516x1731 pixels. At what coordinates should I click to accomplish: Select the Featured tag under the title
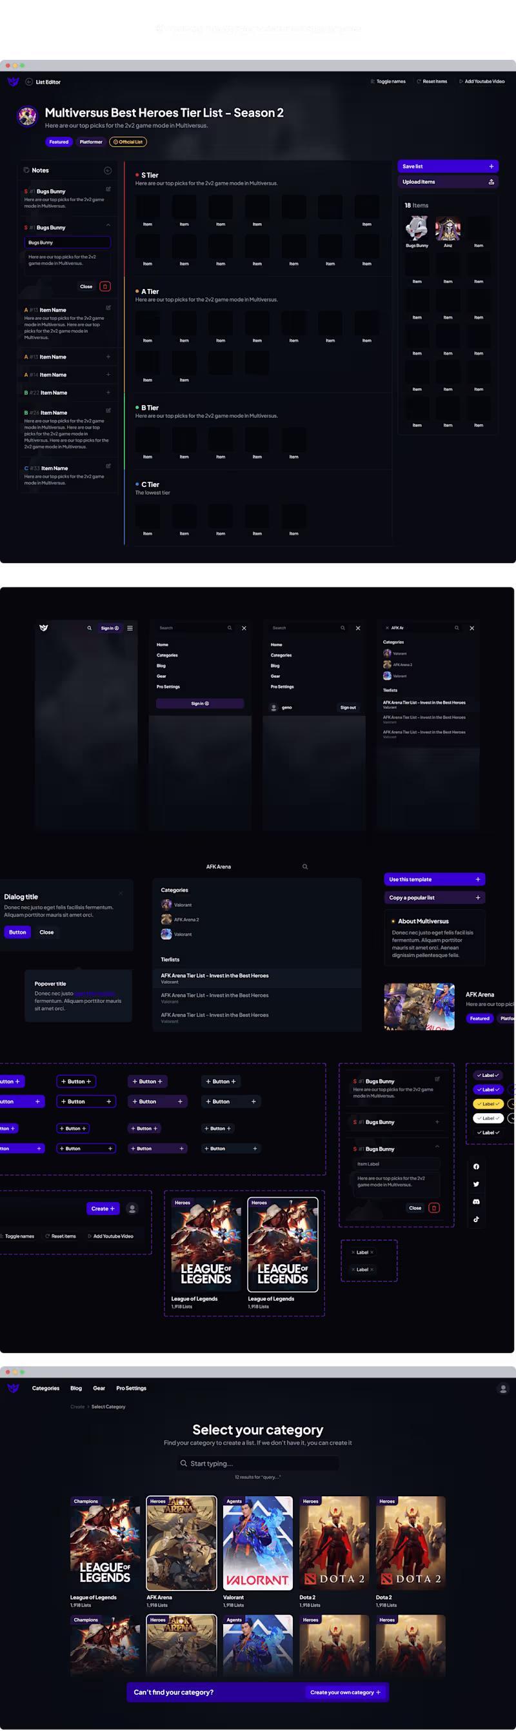[x=59, y=142]
